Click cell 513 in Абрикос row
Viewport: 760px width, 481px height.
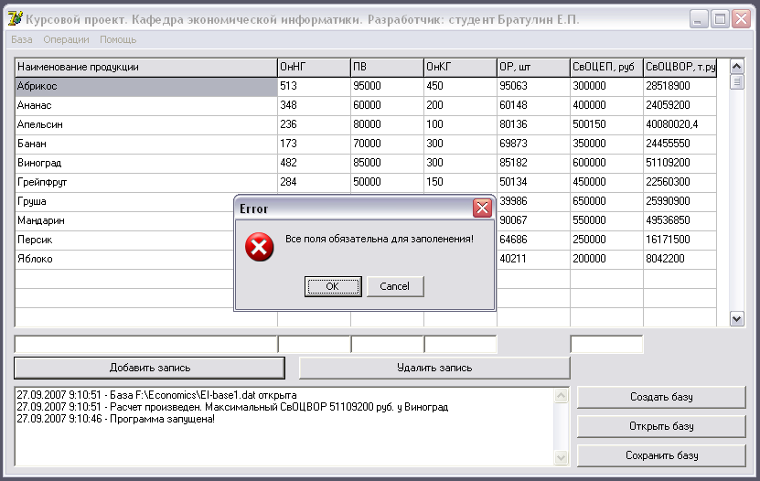tap(314, 86)
